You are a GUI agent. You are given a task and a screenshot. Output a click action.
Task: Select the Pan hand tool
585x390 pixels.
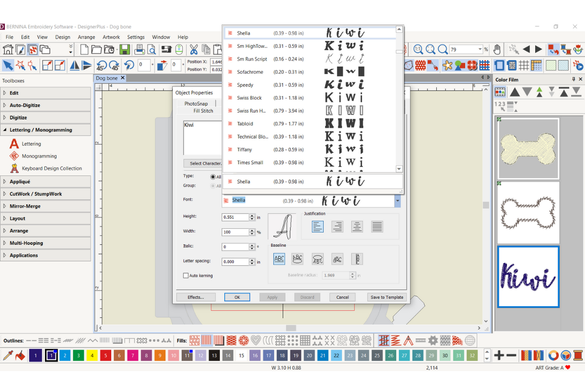tap(497, 49)
